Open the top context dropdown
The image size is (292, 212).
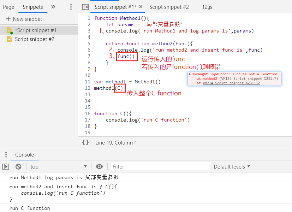(x=58, y=167)
